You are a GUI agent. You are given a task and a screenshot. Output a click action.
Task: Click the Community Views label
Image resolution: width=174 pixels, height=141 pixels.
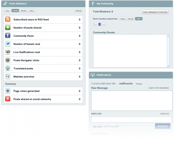pos(24,36)
